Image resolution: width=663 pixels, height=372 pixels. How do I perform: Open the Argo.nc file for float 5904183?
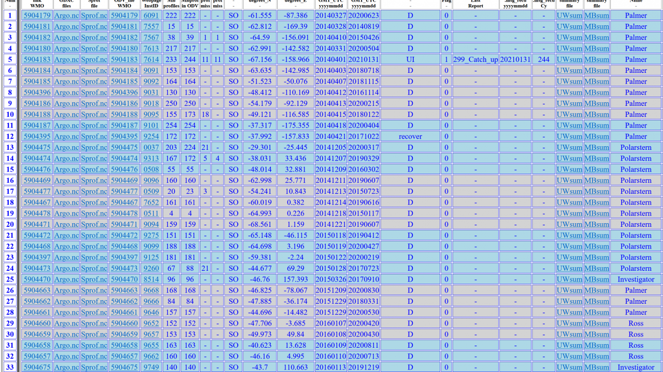(66, 59)
